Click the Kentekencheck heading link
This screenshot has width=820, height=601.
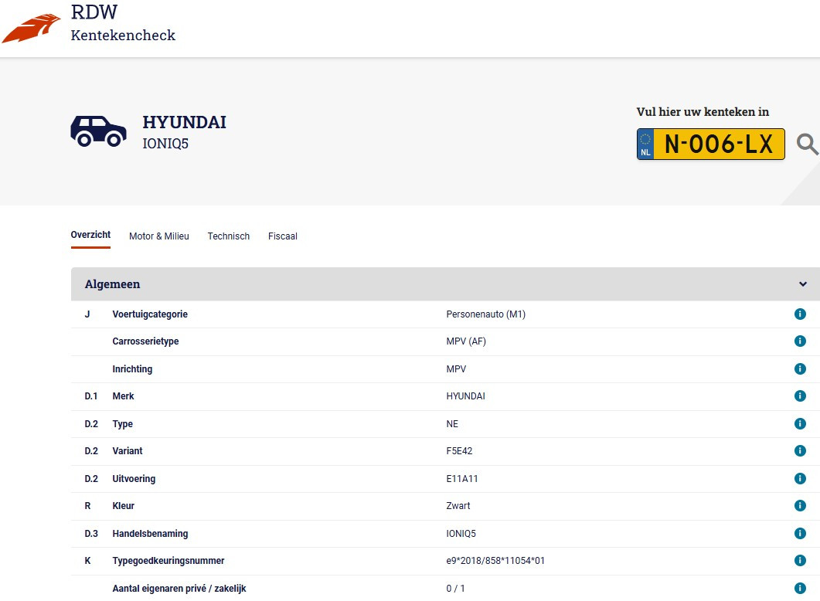[x=122, y=35]
